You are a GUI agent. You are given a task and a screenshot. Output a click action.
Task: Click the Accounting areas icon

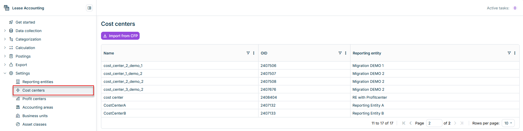18,107
